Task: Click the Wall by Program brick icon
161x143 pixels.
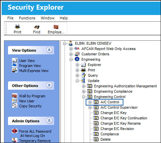Action: pyautogui.click(x=15, y=96)
